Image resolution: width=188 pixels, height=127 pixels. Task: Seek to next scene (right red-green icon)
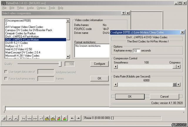click(x=65, y=118)
